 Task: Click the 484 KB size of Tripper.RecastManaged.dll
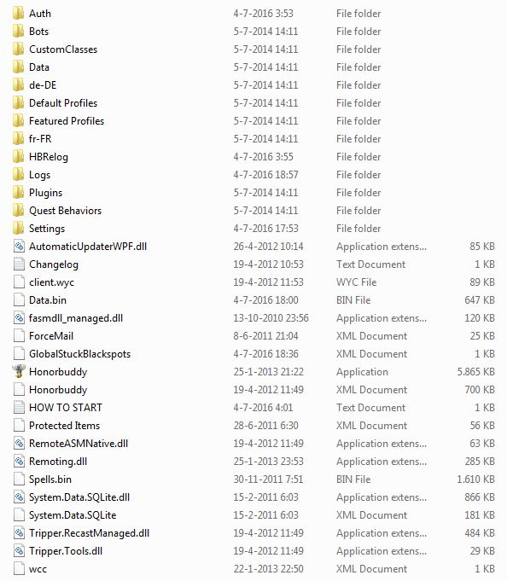[x=480, y=533]
